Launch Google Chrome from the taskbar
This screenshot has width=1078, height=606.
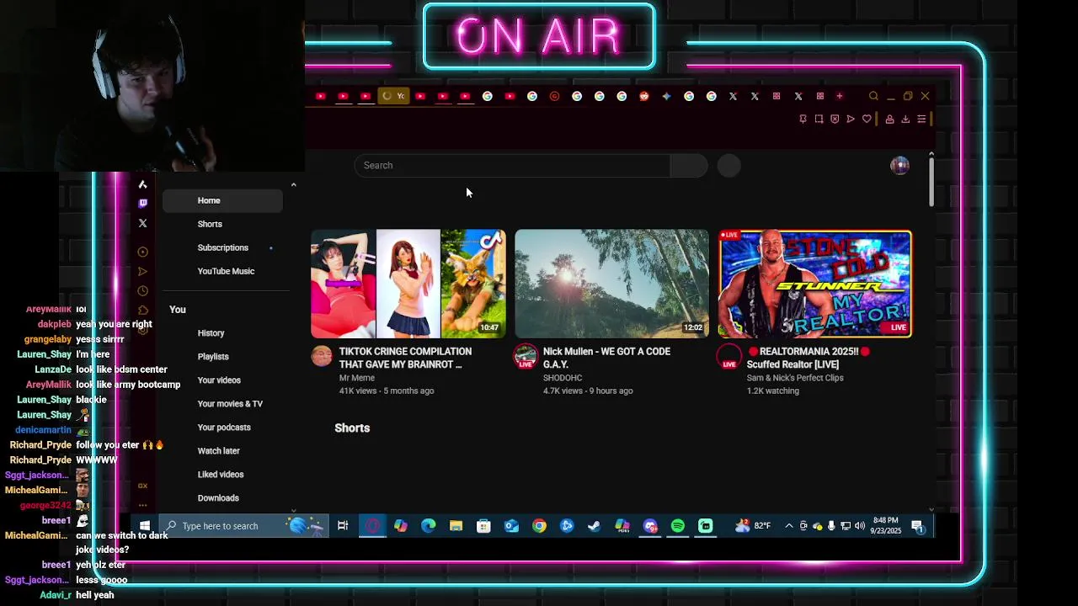pos(539,526)
